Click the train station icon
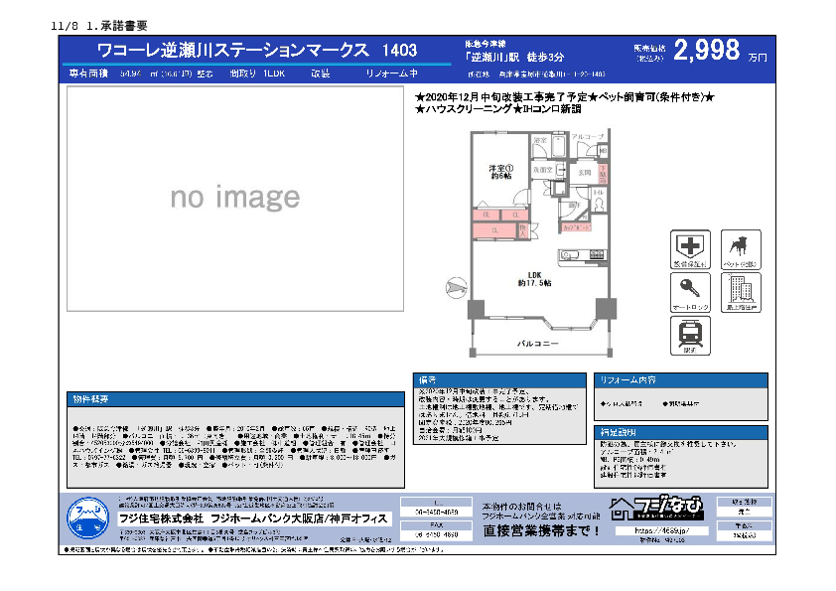836x591 pixels. (689, 333)
